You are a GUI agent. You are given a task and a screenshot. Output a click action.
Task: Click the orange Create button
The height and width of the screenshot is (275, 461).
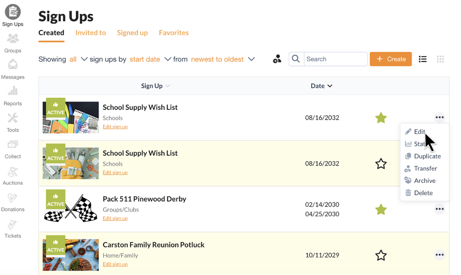tap(391, 59)
